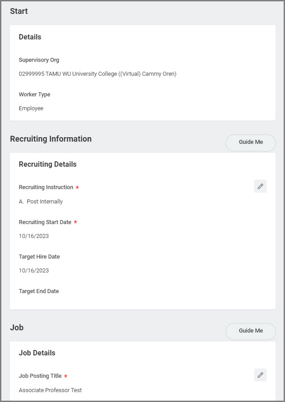Click the Recruiting Information section heading
Image resolution: width=285 pixels, height=402 pixels.
(x=51, y=139)
